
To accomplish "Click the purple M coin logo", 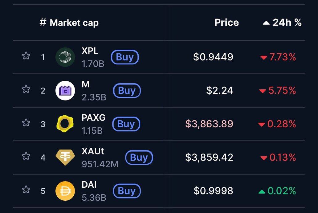I will 65,91.
